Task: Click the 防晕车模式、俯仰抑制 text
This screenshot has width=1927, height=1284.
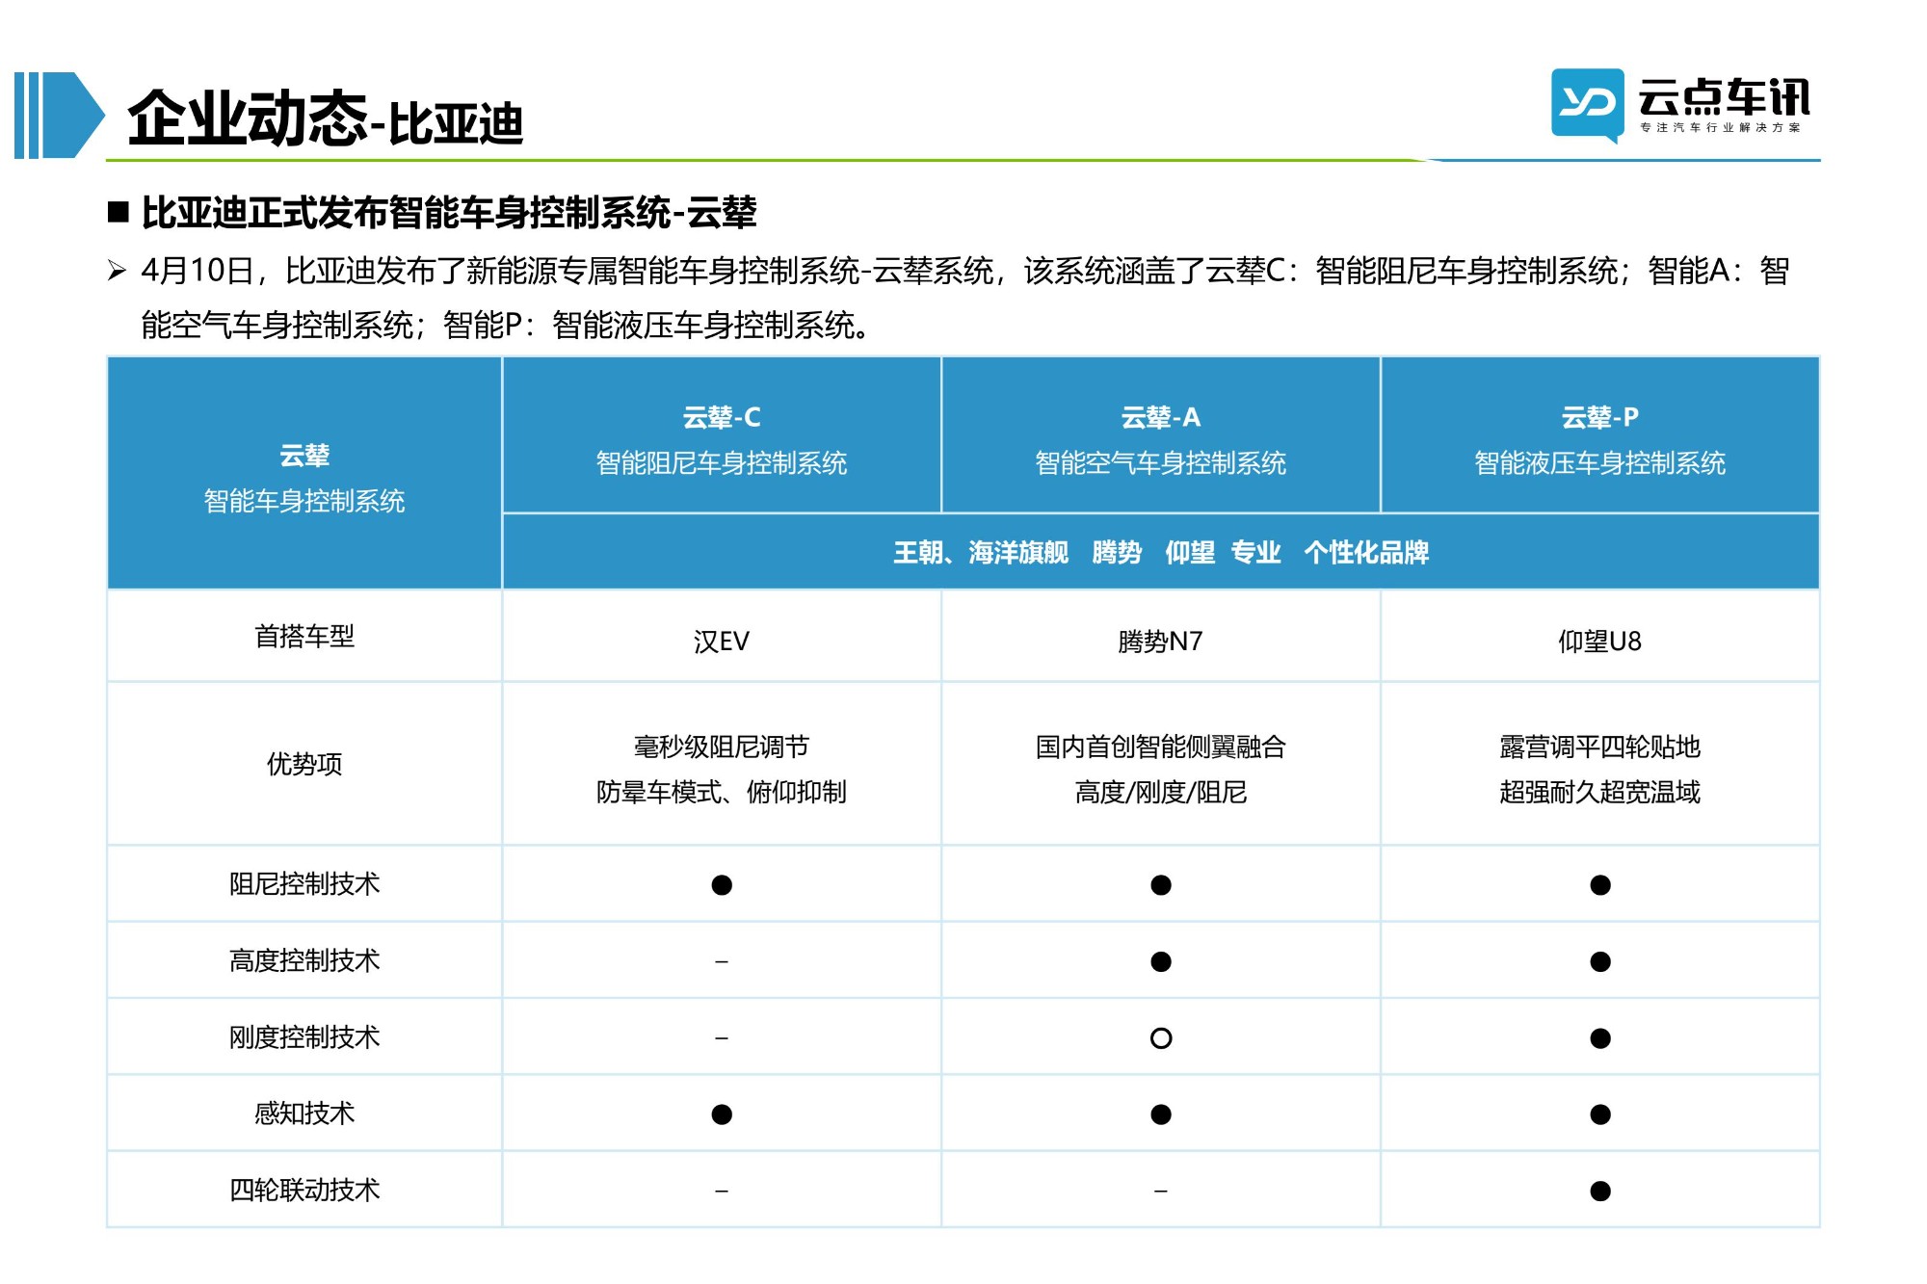Action: (722, 792)
